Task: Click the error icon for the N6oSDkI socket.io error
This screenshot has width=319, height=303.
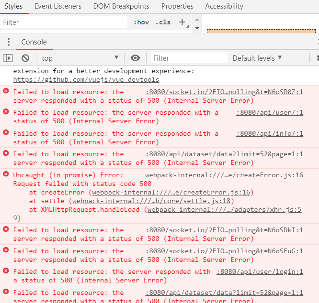Action: click(6, 229)
